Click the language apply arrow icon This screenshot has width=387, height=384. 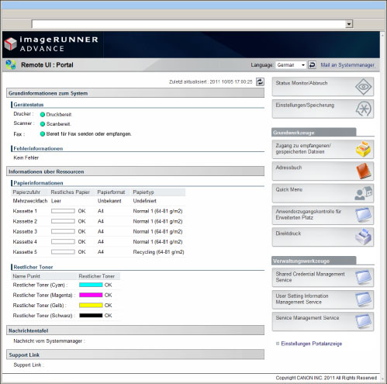coord(312,64)
